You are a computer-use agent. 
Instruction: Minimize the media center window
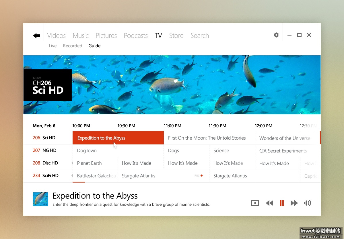point(289,35)
